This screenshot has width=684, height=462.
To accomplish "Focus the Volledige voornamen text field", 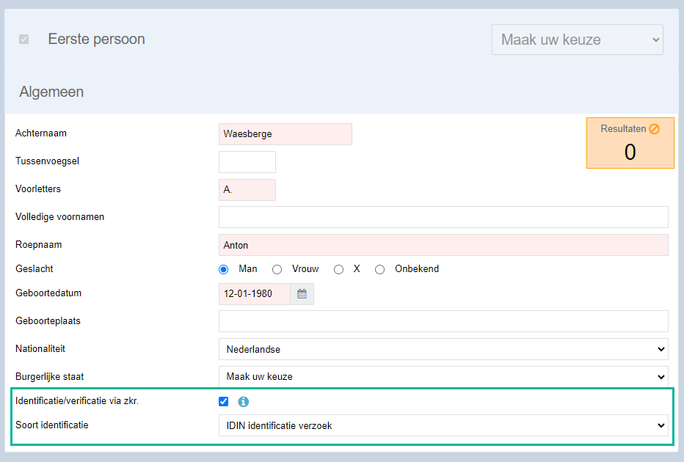I will [x=443, y=217].
